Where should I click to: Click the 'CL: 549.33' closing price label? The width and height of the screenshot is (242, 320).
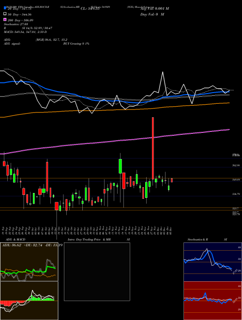pos(90,9)
